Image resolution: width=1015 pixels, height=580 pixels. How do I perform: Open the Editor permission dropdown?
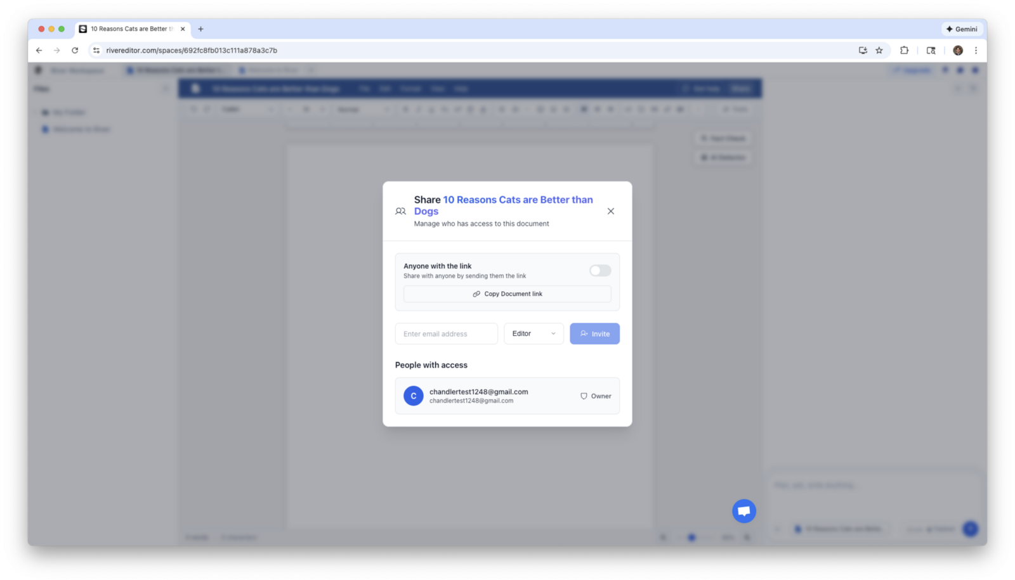point(533,333)
